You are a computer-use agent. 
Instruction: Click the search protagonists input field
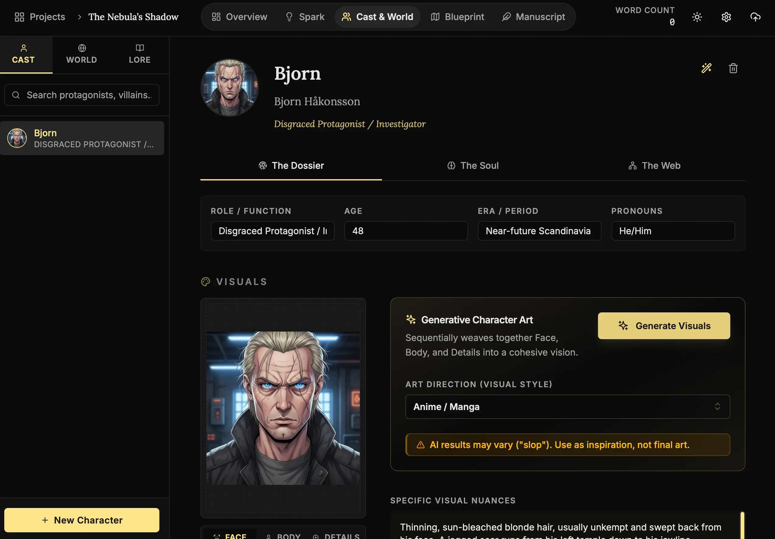(x=89, y=95)
